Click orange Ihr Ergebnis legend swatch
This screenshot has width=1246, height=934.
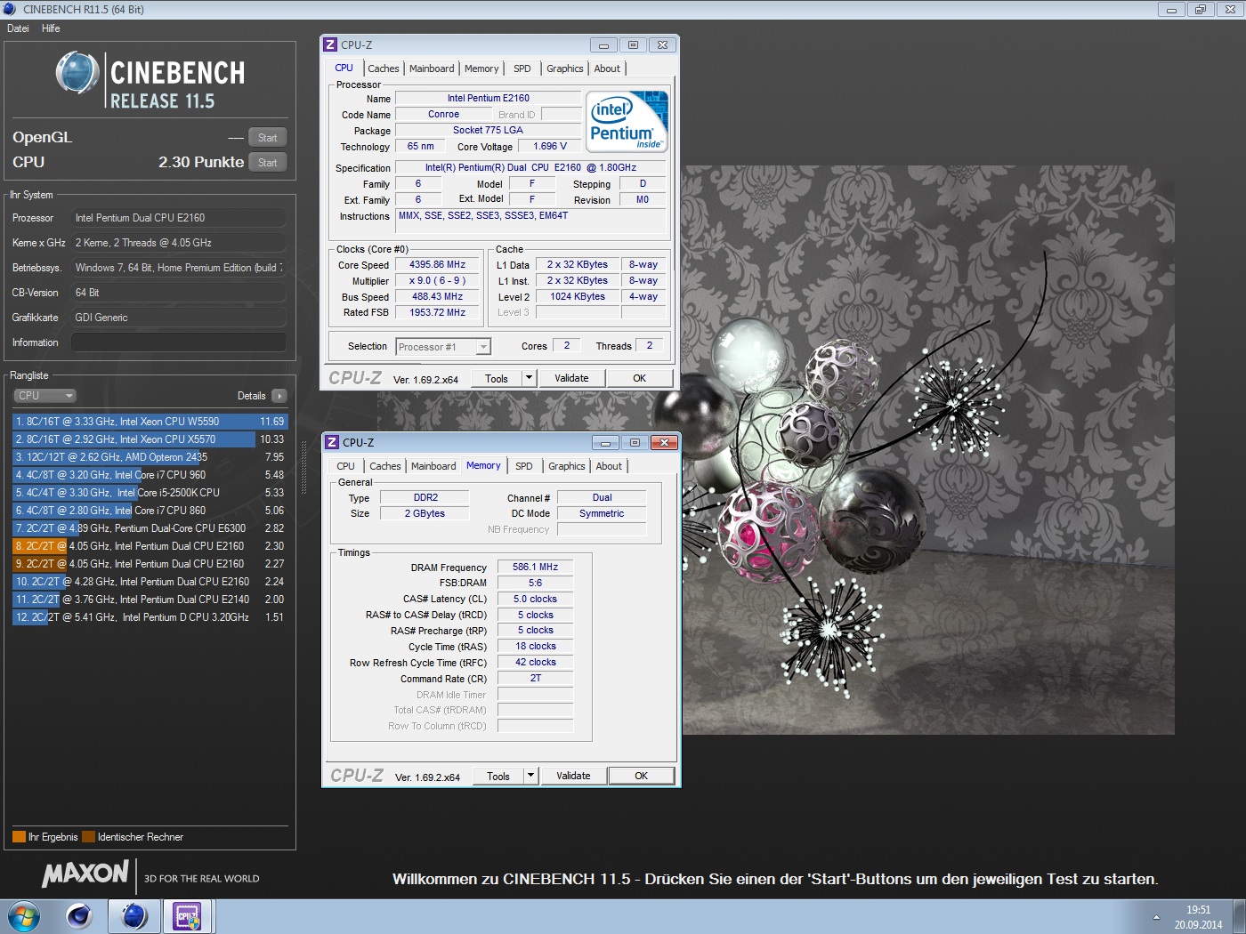coord(19,837)
